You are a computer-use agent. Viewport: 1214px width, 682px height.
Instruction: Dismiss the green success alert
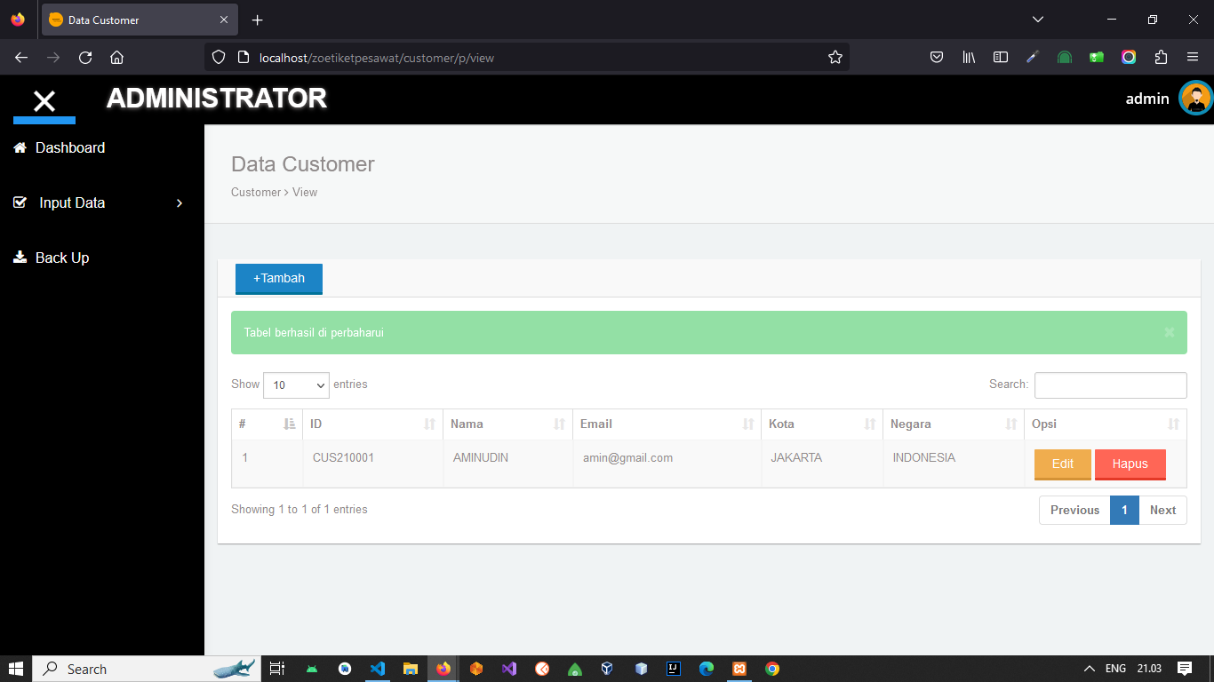1170,332
